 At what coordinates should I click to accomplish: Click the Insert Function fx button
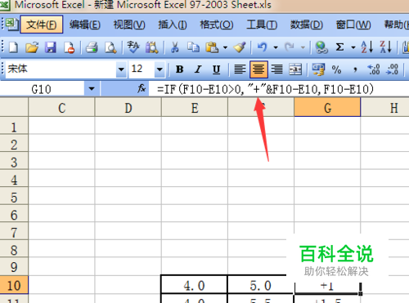(142, 89)
